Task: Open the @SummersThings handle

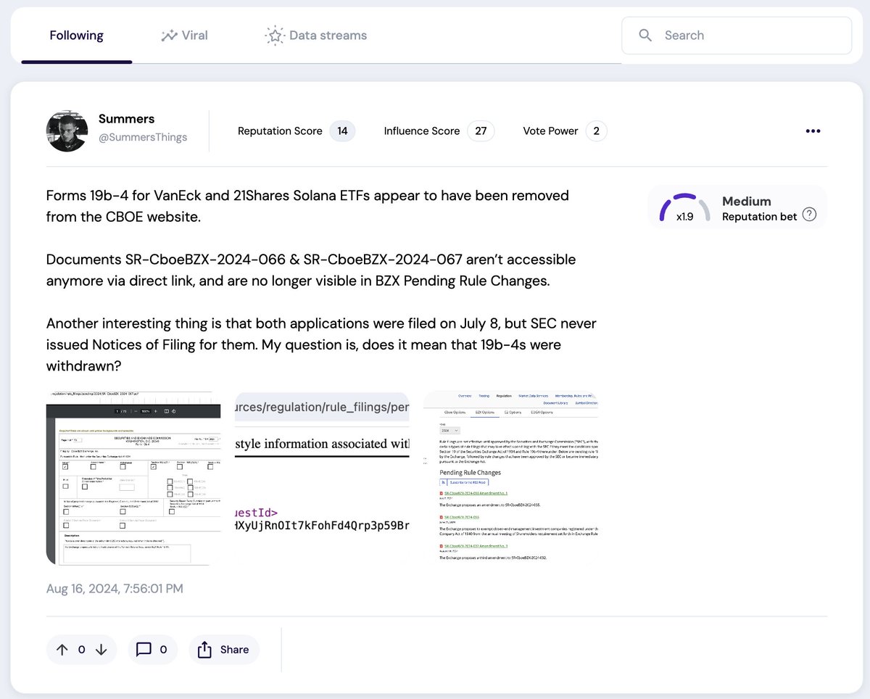Action: click(x=143, y=137)
